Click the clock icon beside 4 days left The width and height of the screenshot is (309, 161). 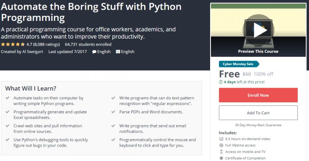tap(221, 82)
